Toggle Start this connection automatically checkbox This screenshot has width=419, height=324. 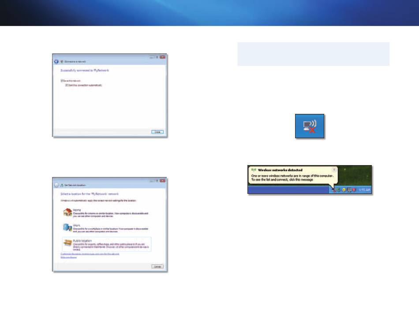click(x=67, y=85)
